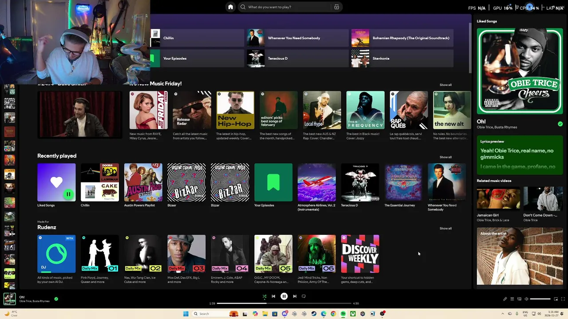This screenshot has width=568, height=319.
Task: Open the mini player icon
Action: [x=556, y=299]
